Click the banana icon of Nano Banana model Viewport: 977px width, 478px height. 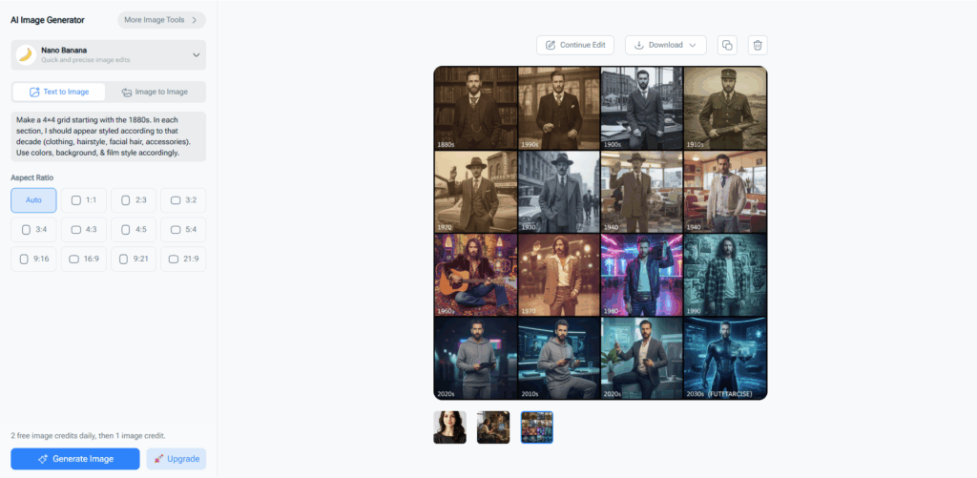[26, 54]
